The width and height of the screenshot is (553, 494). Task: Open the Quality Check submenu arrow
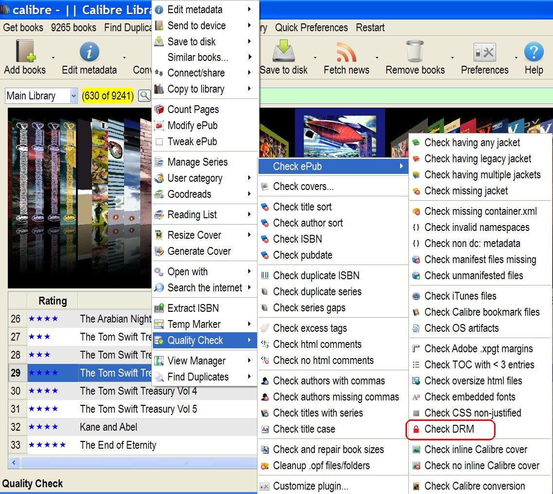[249, 340]
